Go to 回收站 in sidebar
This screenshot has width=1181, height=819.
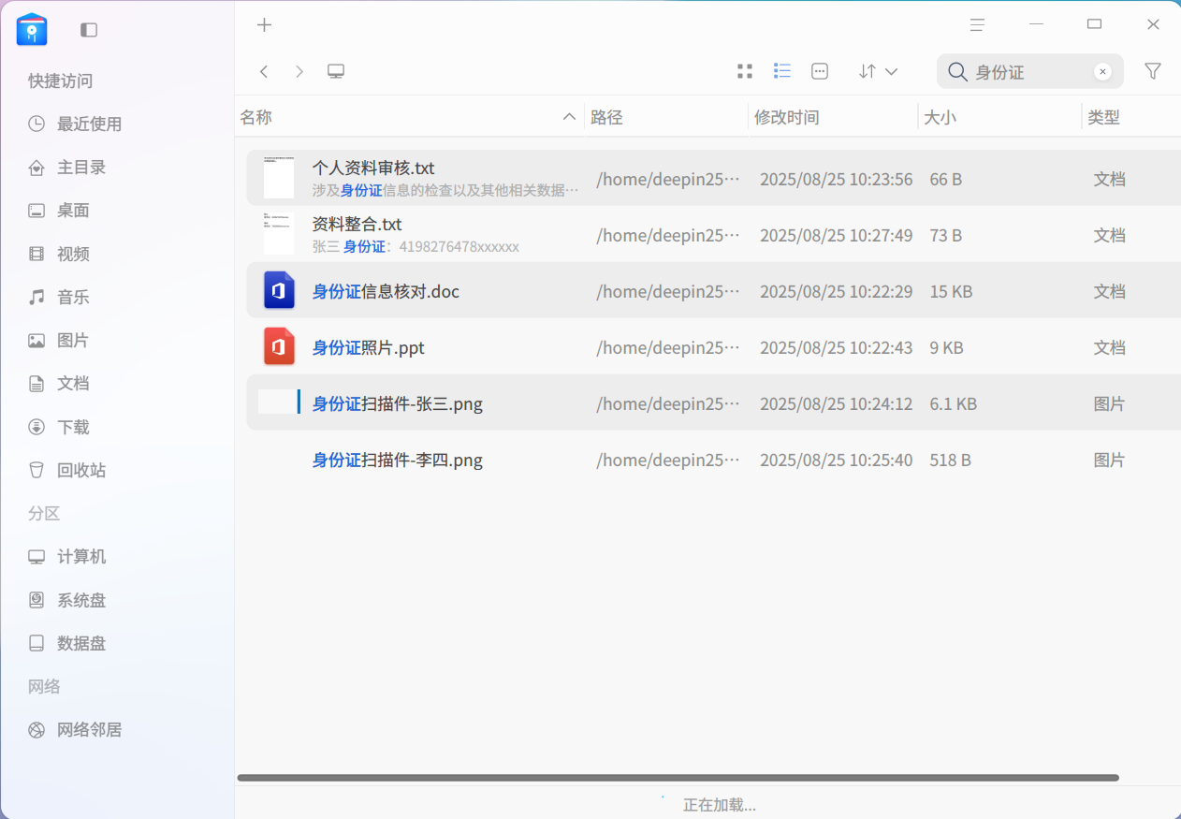81,470
